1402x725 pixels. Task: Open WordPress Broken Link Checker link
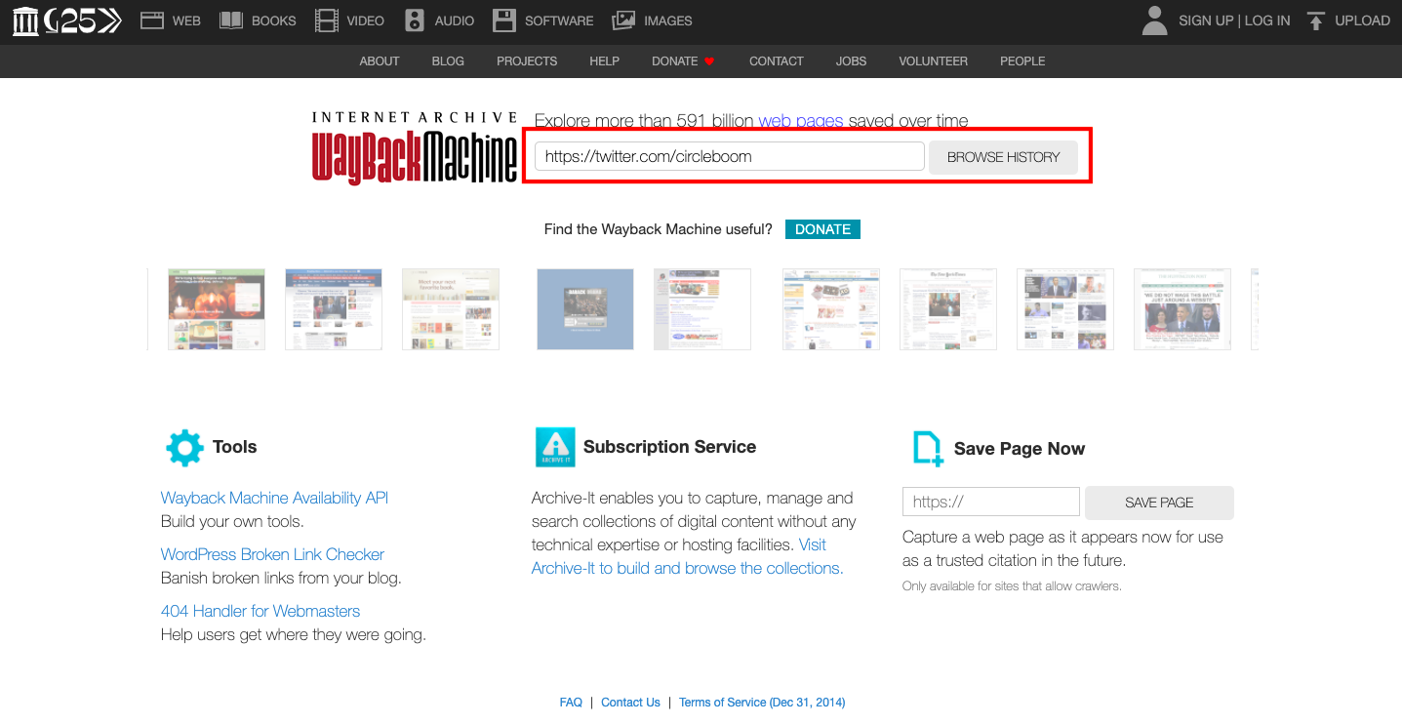[x=272, y=554]
